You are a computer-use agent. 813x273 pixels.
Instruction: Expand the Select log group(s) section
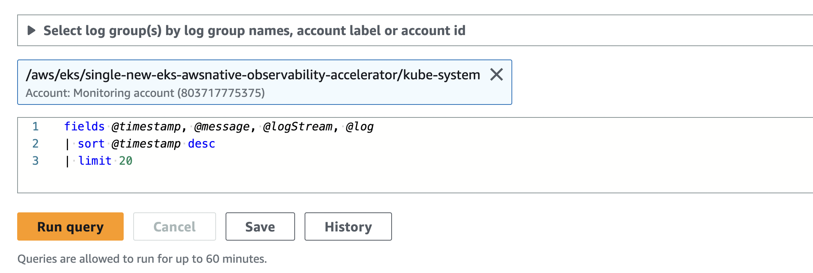[x=31, y=31]
